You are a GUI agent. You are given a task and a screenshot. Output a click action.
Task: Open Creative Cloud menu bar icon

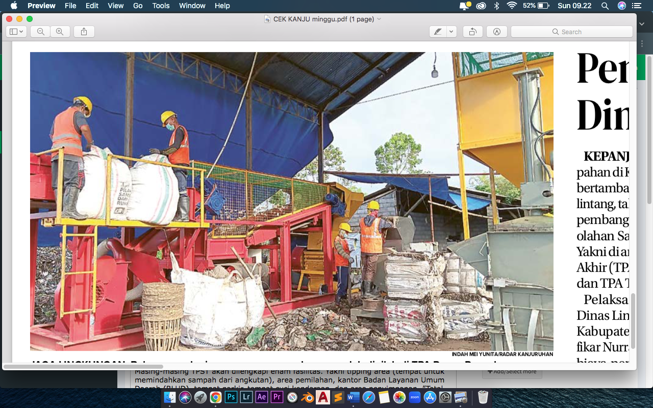point(481,6)
